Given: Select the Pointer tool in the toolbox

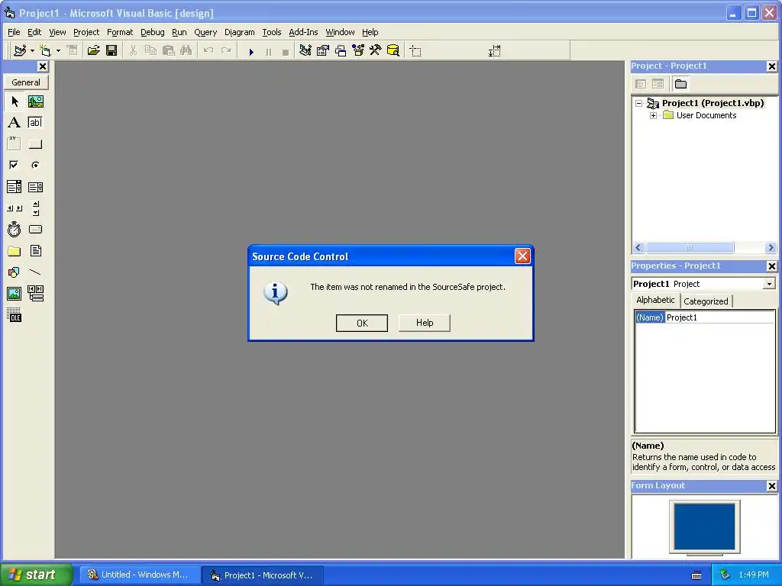Looking at the screenshot, I should [15, 101].
